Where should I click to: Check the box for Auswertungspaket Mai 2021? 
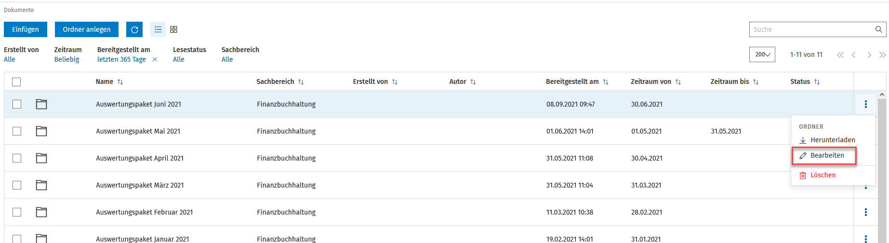point(17,131)
